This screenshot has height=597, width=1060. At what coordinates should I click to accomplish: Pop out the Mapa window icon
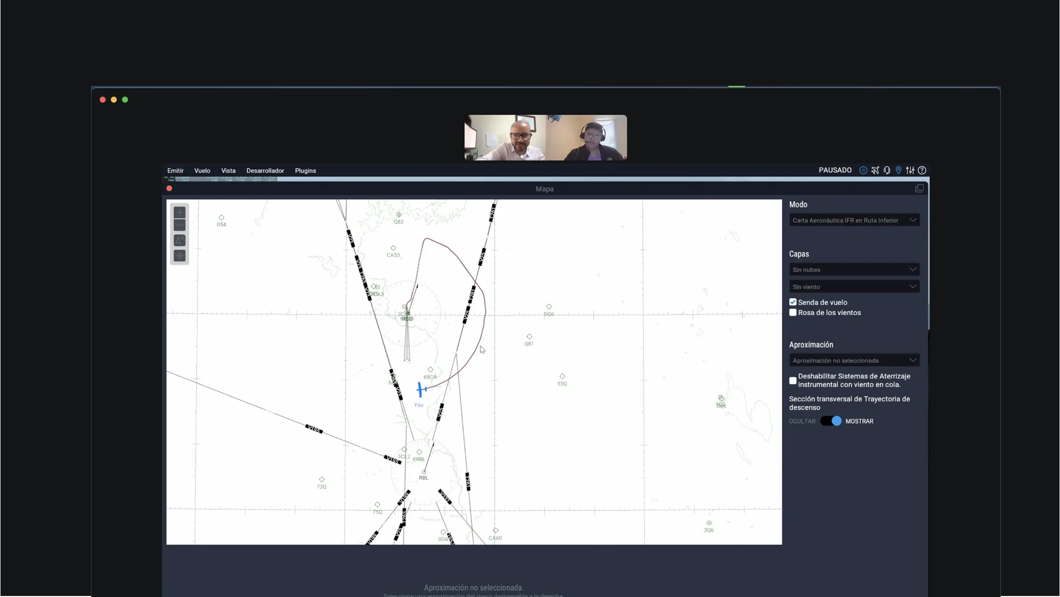click(919, 188)
